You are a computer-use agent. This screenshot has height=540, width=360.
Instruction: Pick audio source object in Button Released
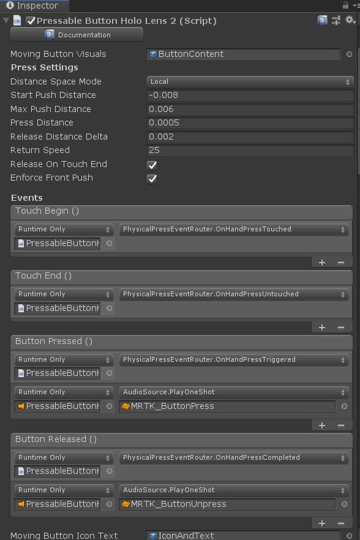point(109,504)
